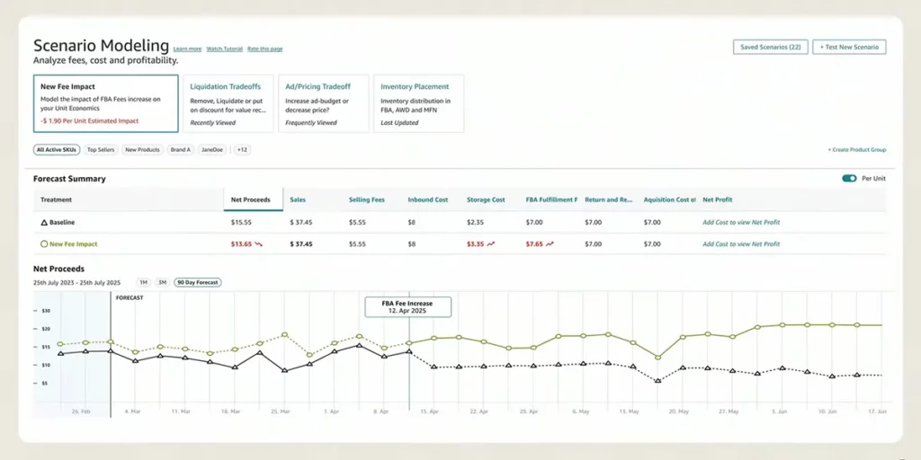Viewport: 921px width, 460px height.
Task: Sort by Net Proceeds column header
Action: pos(252,199)
